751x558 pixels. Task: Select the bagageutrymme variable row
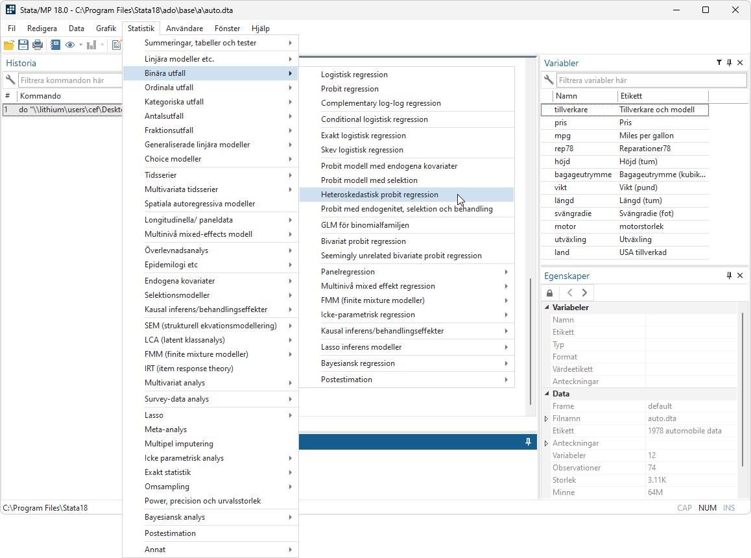click(625, 175)
